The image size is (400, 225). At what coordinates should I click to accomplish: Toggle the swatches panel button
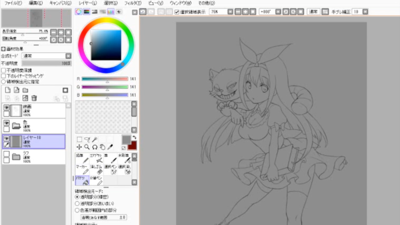111,12
